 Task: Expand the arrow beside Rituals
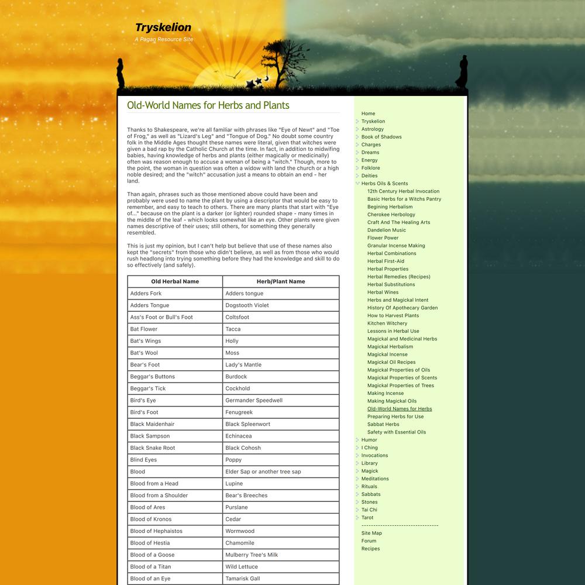point(357,487)
